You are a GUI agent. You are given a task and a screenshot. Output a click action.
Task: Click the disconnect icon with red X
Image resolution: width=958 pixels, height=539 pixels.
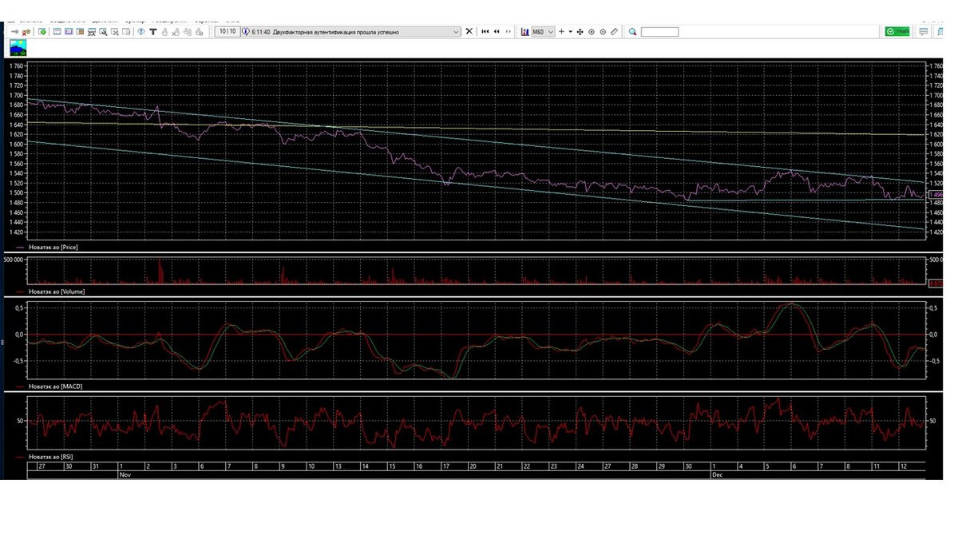coord(26,32)
